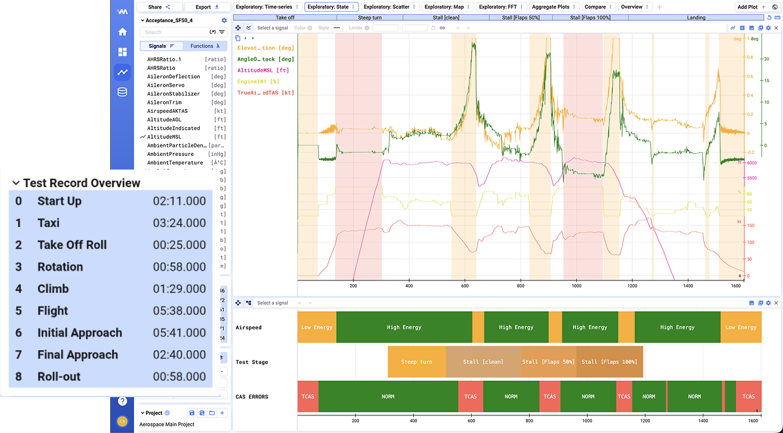Open the Dashboard grid icon in sidebar
The width and height of the screenshot is (783, 433).
pos(122,52)
